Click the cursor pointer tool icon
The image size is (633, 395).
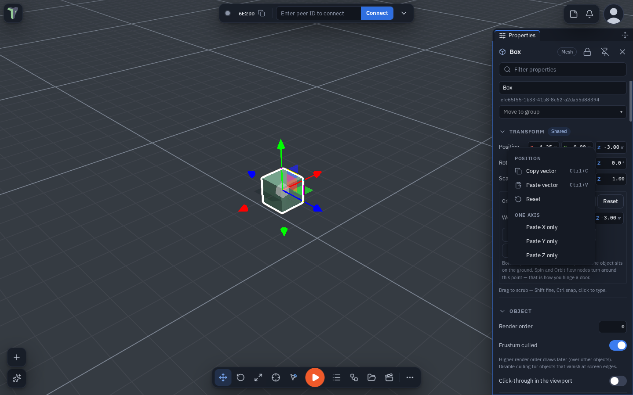pyautogui.click(x=293, y=377)
